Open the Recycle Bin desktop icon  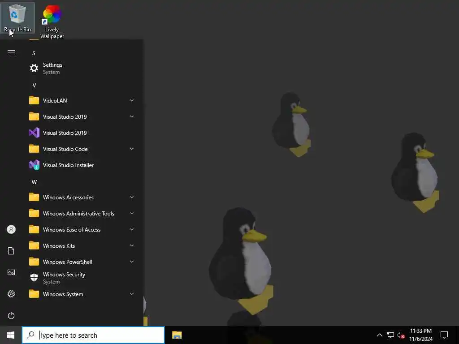coord(17,18)
